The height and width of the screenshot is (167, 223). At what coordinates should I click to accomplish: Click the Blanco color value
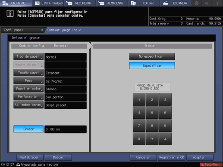point(66,89)
